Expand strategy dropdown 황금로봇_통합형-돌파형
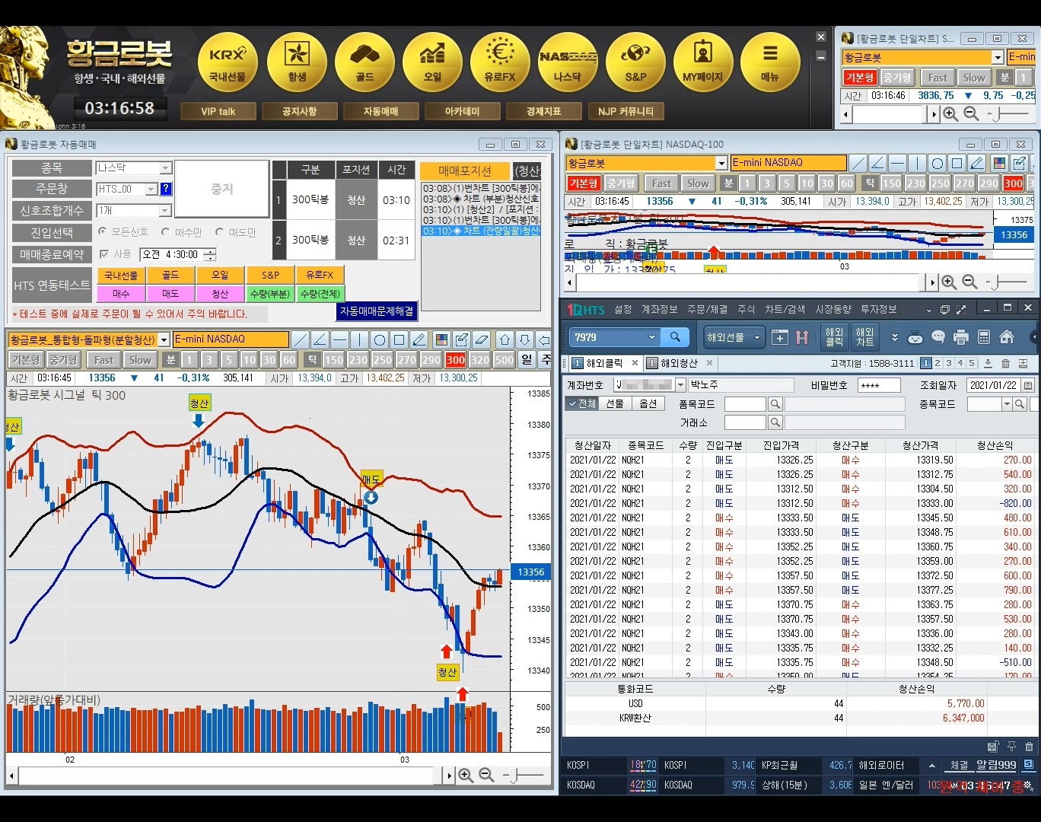This screenshot has width=1041, height=822. pos(164,340)
